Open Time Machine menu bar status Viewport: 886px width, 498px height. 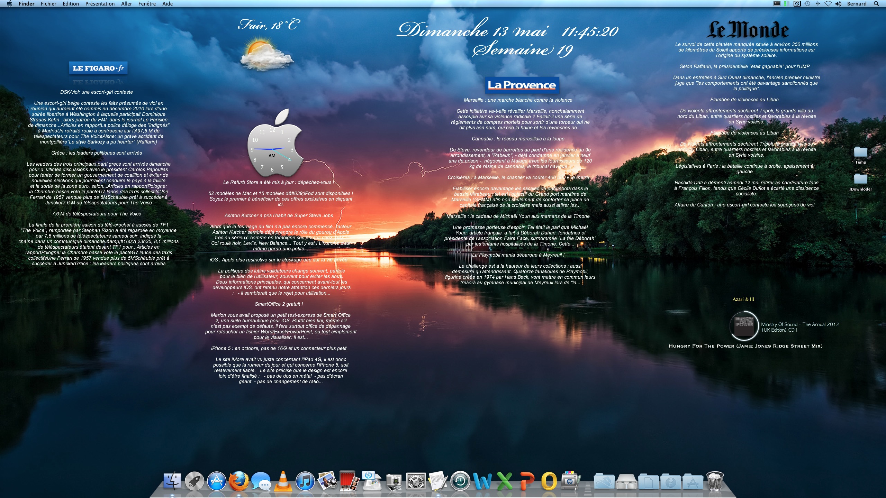[x=807, y=4]
